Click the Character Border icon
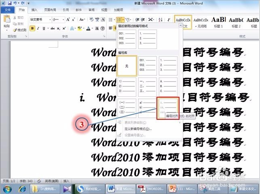This screenshot has width=260, height=194. [x=103, y=19]
